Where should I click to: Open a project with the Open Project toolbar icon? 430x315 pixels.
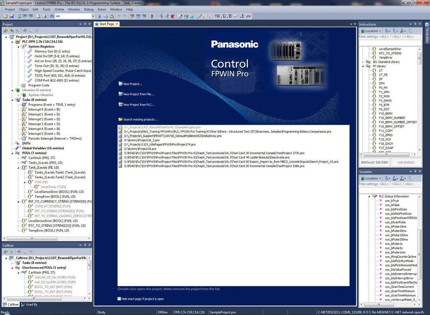point(6,16)
